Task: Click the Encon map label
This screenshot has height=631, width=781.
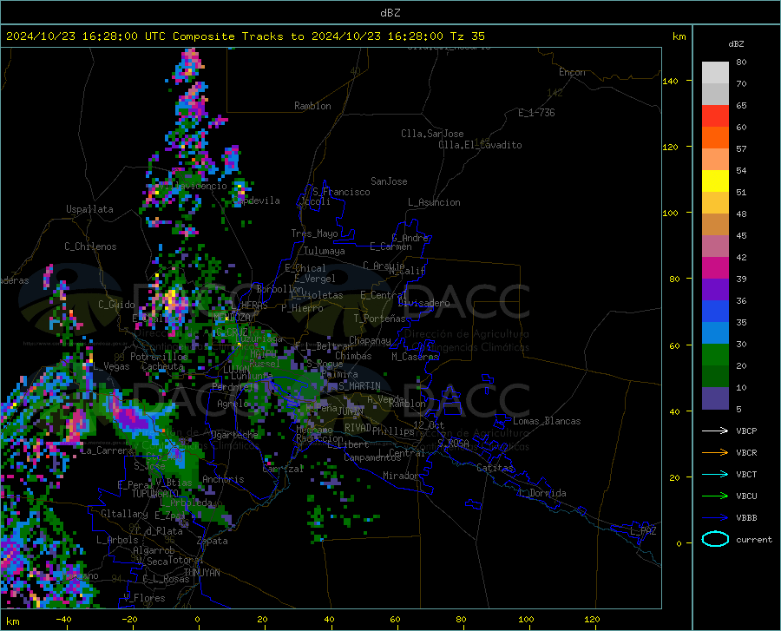Action: [572, 72]
